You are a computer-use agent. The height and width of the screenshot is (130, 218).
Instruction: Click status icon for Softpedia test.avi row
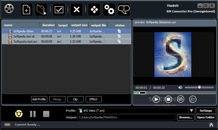(x=119, y=42)
